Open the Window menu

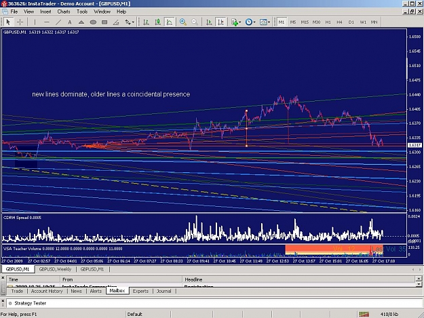pyautogui.click(x=102, y=12)
